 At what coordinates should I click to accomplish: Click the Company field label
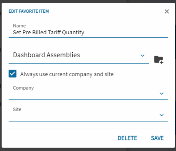pyautogui.click(x=23, y=88)
